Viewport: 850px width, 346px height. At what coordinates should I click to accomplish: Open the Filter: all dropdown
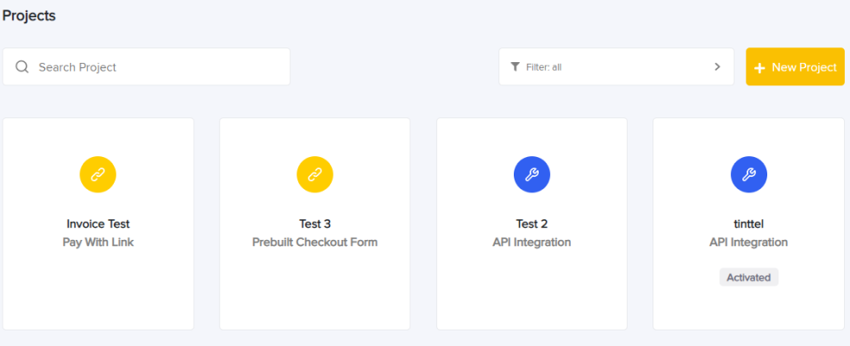point(616,66)
